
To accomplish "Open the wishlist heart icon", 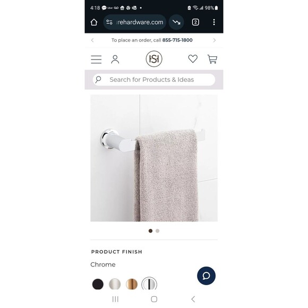I will [x=193, y=59].
